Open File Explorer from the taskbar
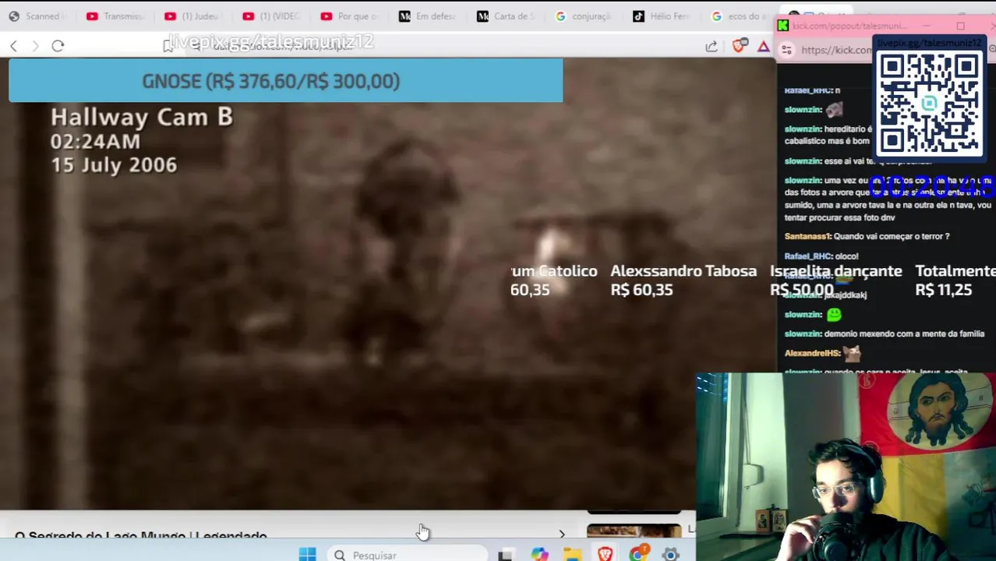Viewport: 996px width, 561px height. [572, 555]
